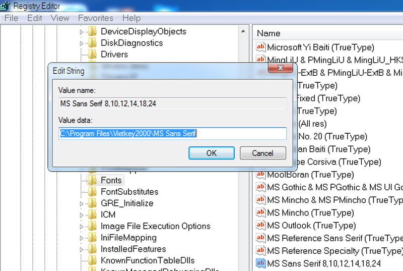Click the Value data input field
The image size is (403, 271).
pos(172,133)
